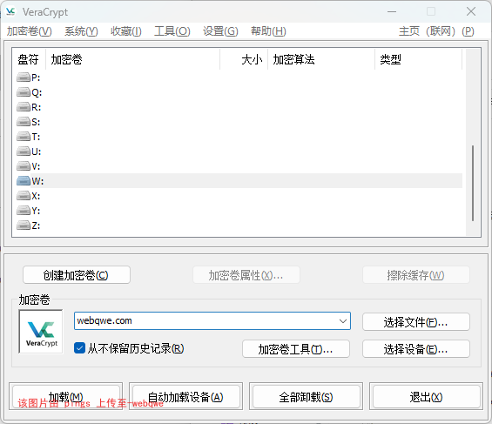Click the P: drive icon
This screenshot has height=424, width=492.
pyautogui.click(x=24, y=77)
